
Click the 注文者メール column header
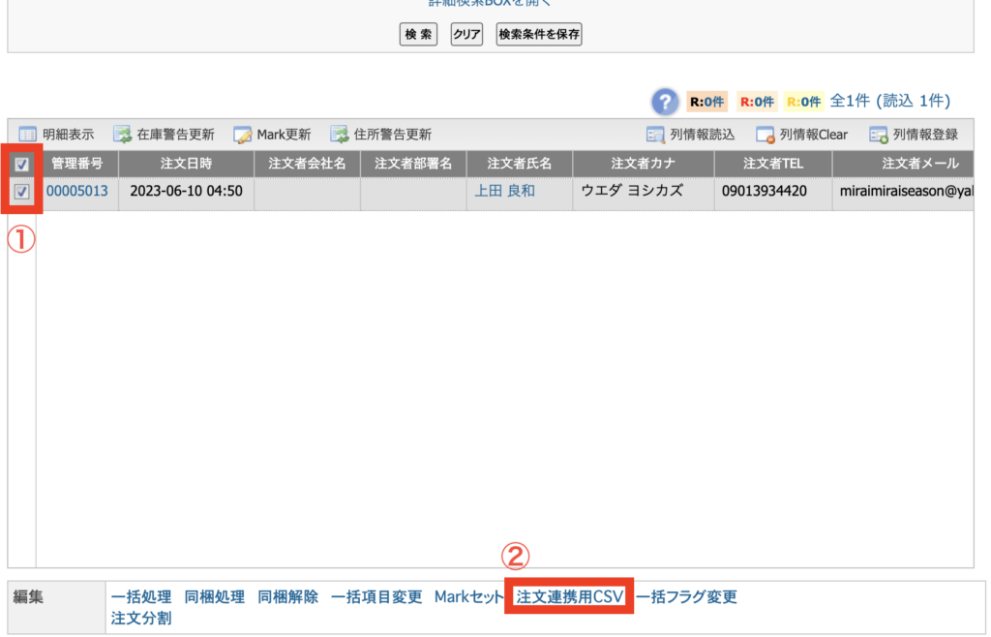pyautogui.click(x=903, y=164)
